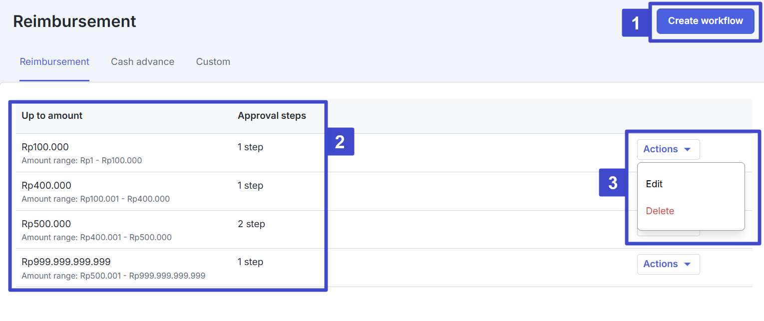Select the Reimbursement tab

pyautogui.click(x=54, y=62)
